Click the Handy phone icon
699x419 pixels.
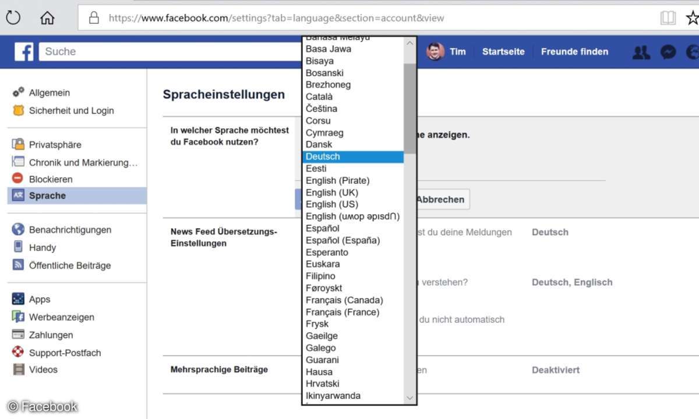tap(18, 247)
